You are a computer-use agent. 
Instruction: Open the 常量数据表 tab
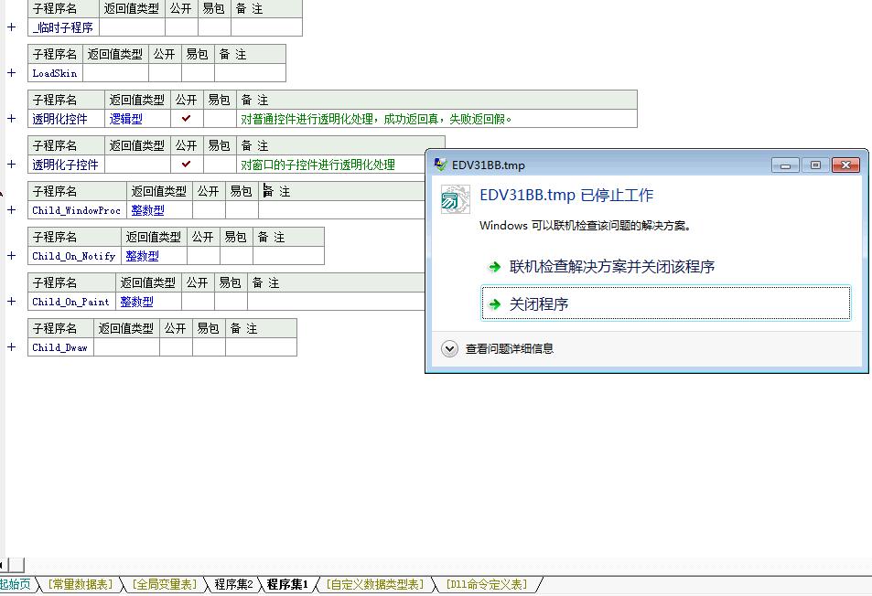click(81, 584)
